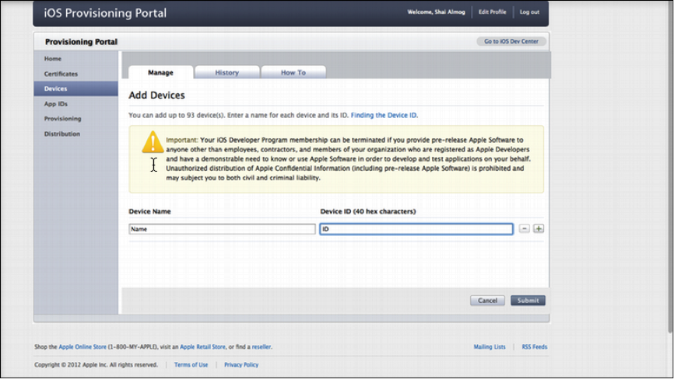Click the Device Name input field
Image resolution: width=674 pixels, height=379 pixels.
[x=222, y=229]
